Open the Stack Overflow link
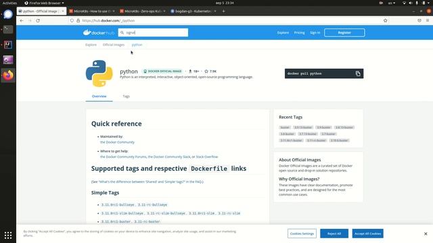Screen dimensions: 433x243 [x=207, y=157]
